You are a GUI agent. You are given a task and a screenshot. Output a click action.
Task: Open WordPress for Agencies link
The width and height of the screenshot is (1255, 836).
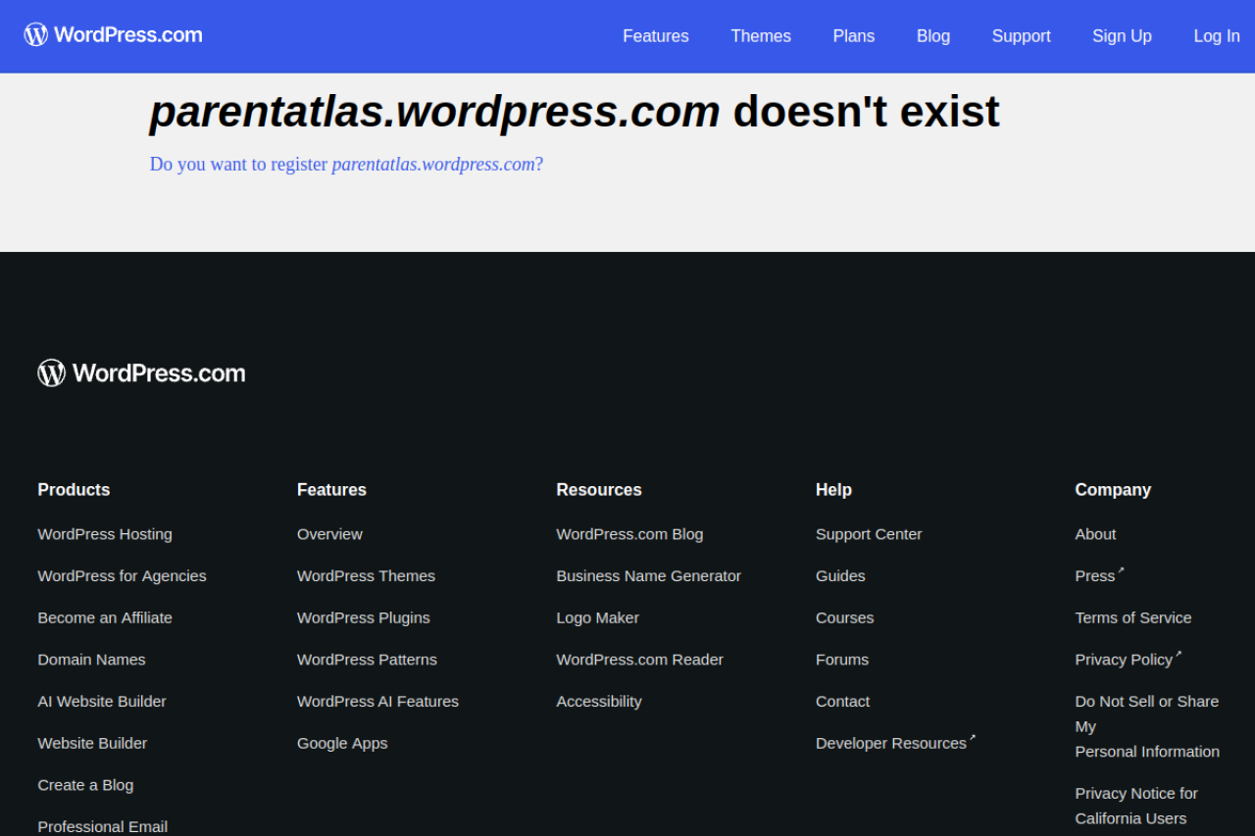[122, 576]
